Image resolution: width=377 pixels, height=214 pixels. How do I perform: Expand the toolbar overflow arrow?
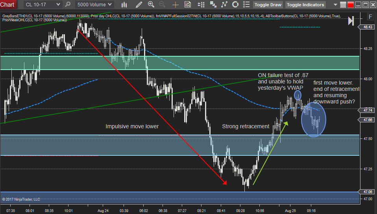click(335, 5)
